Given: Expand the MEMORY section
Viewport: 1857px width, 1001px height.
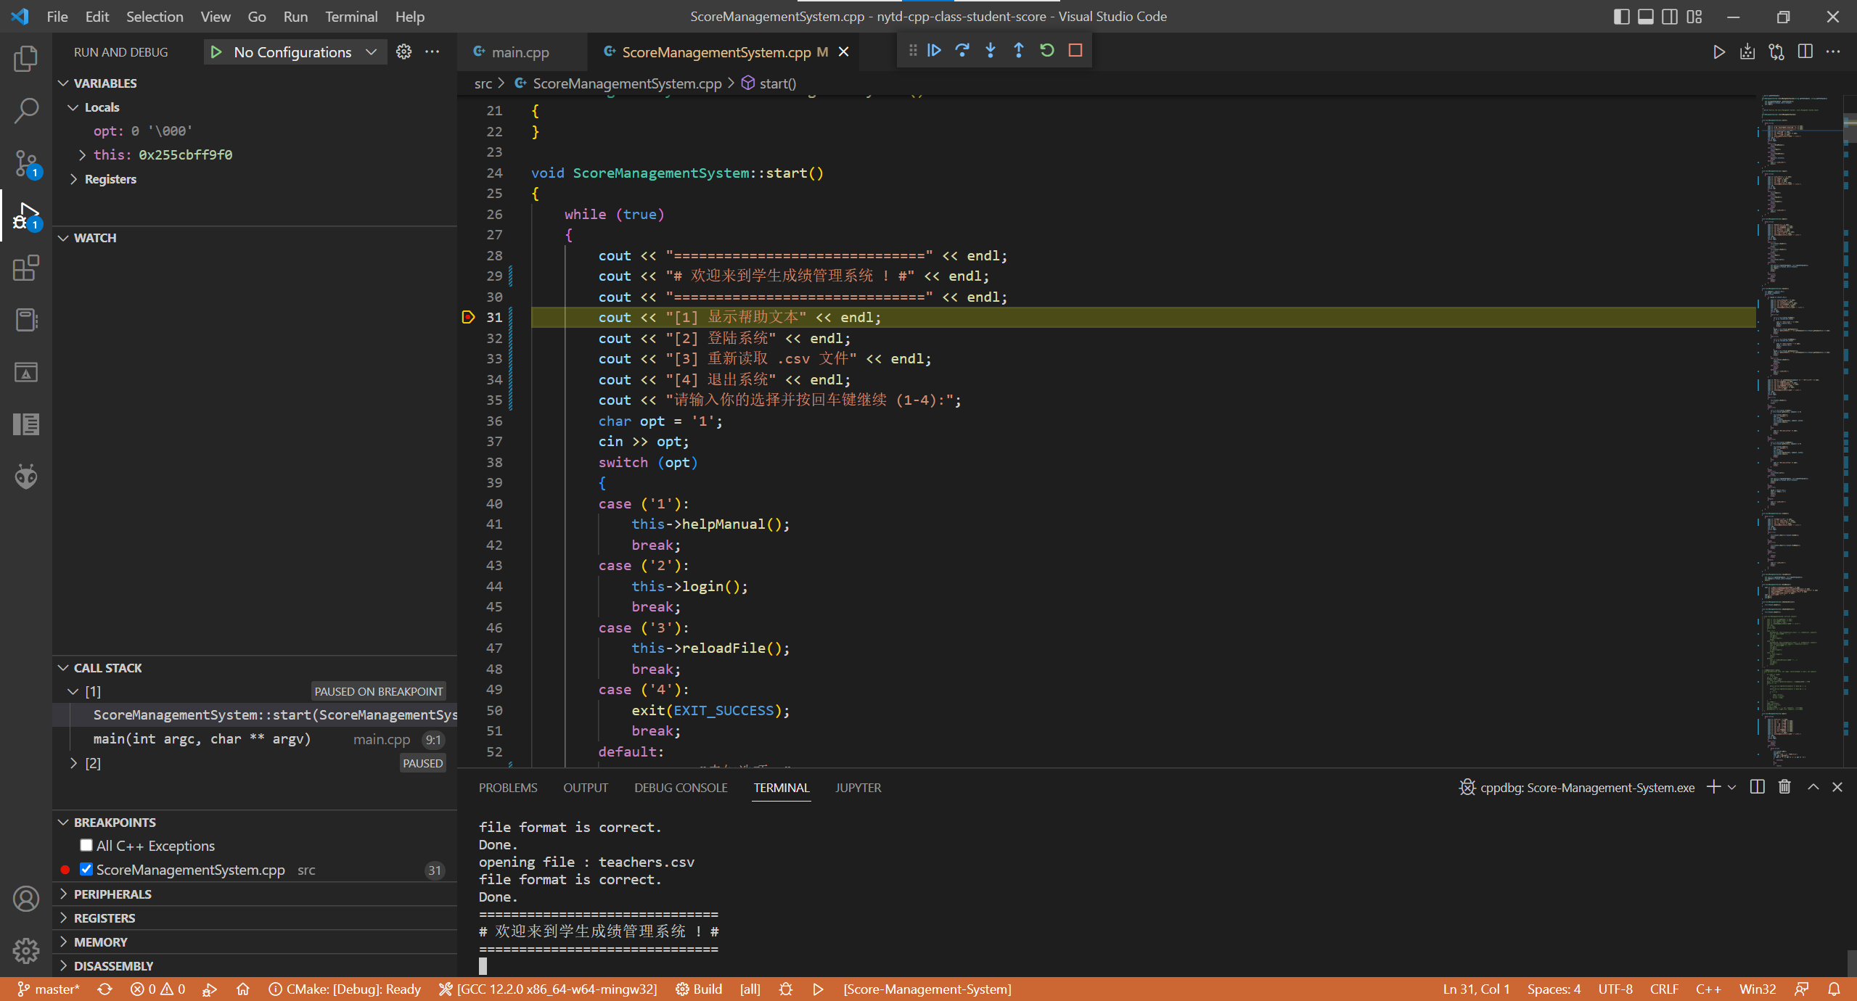Looking at the screenshot, I should click(101, 942).
